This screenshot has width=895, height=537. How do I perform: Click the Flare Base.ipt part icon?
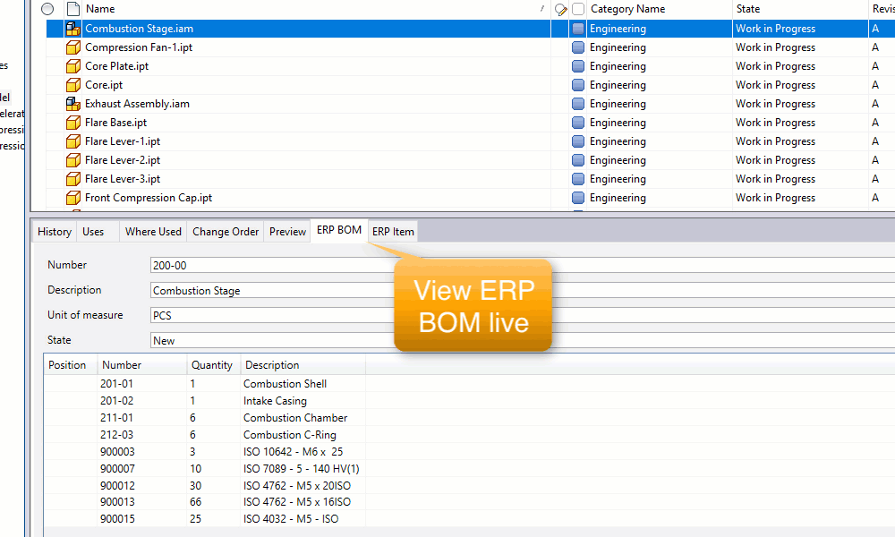pyautogui.click(x=73, y=123)
